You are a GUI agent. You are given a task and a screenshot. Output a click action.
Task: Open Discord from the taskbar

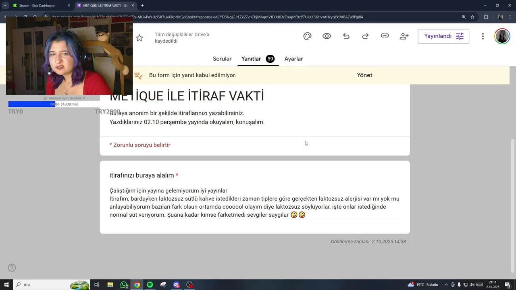[x=176, y=285]
